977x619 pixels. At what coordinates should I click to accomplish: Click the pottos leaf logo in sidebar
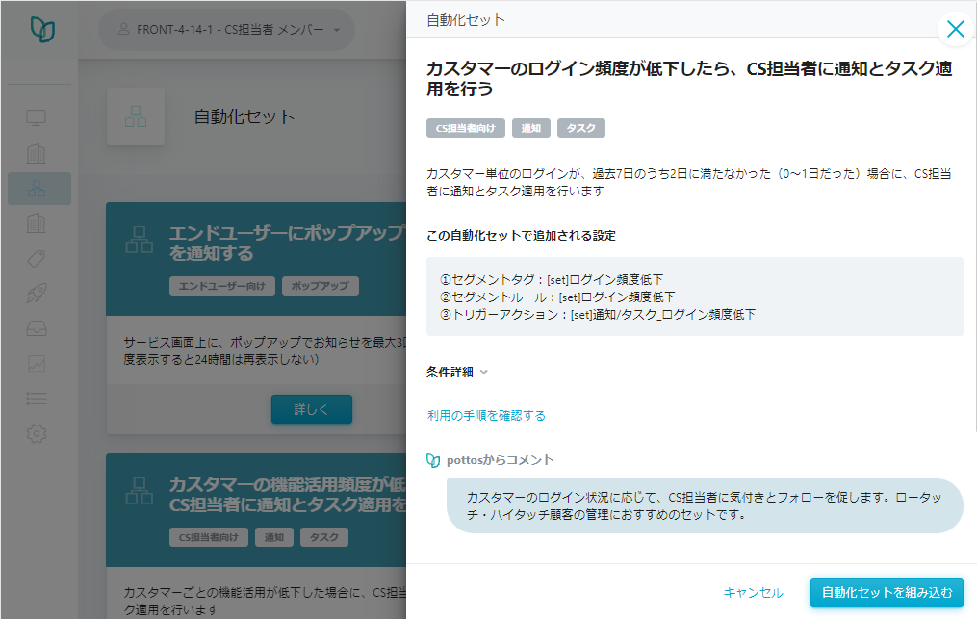(42, 29)
